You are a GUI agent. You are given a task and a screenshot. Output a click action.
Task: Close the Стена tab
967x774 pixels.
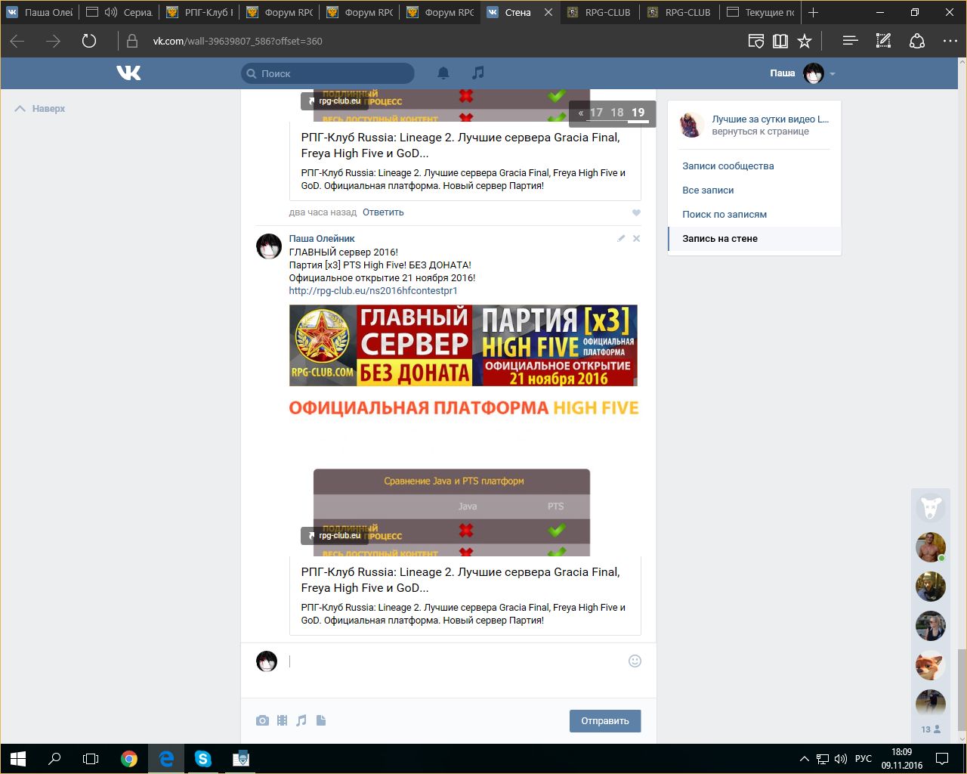[x=548, y=12]
